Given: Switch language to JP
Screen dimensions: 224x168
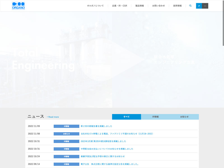Looking at the screenshot, I should [199, 6].
